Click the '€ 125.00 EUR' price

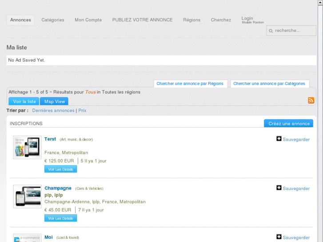click(x=59, y=161)
